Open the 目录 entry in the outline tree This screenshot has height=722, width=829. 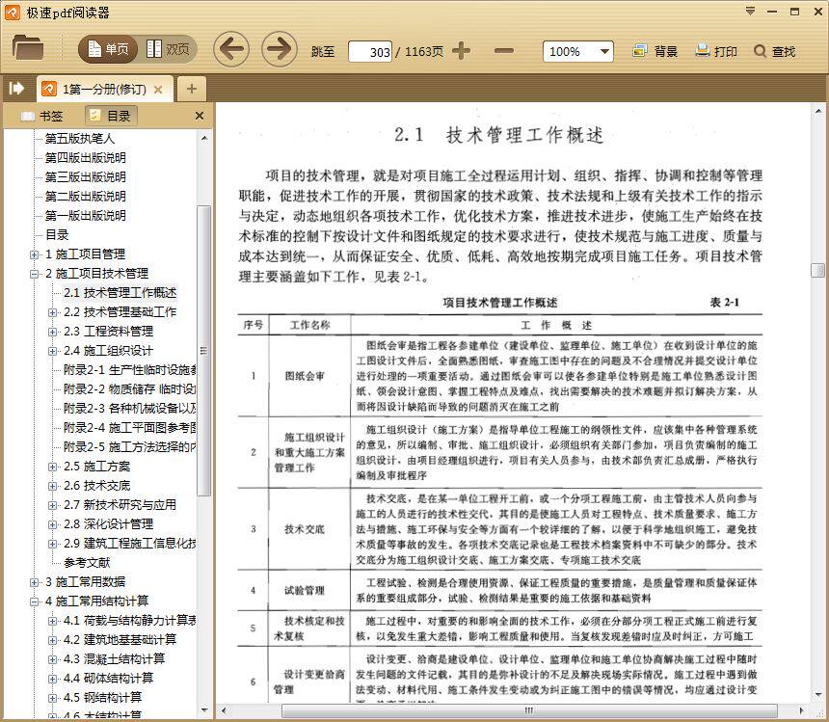click(57, 234)
